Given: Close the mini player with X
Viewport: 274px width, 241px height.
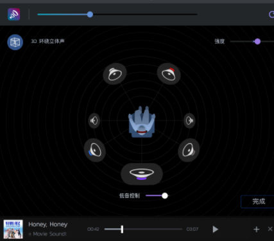Looking at the screenshot, I should [x=270, y=229].
